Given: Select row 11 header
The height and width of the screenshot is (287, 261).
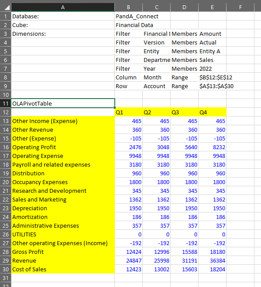Looking at the screenshot, I should tap(6, 103).
